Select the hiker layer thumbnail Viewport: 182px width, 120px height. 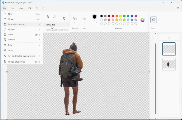[x=169, y=64]
